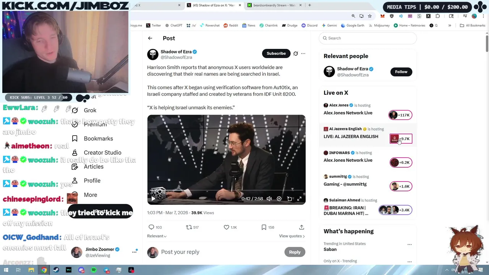Open ChatGPT bookmark

coord(173,26)
